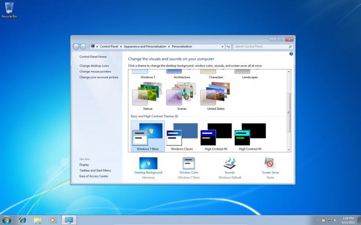Click the taskbar clock and date
Viewport: 361px width, 225px height.
[348, 220]
